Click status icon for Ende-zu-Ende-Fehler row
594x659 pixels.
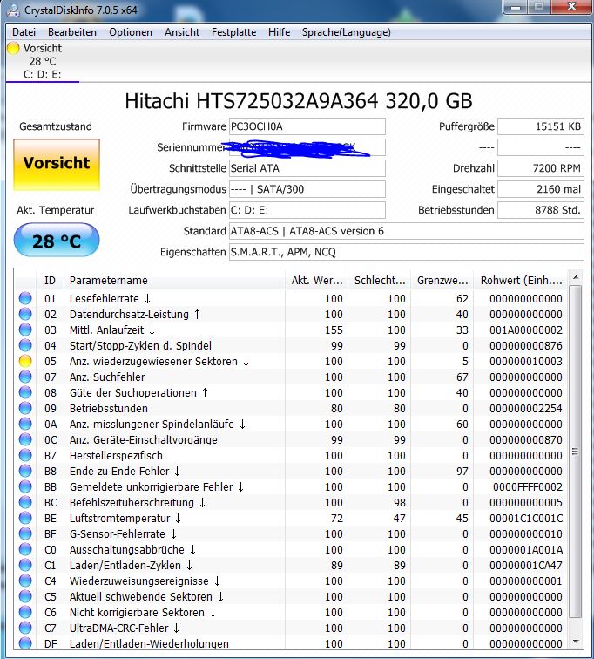tap(25, 471)
